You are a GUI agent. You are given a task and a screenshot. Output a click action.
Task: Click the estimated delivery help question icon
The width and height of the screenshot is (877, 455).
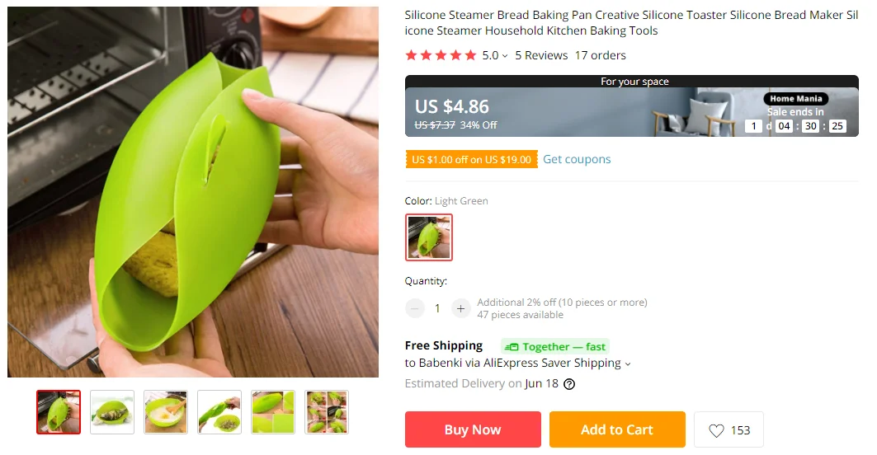[568, 384]
